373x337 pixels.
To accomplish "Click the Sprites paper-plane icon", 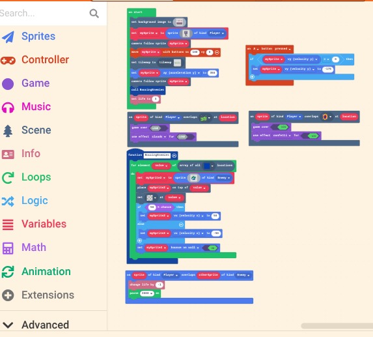I will (8, 37).
